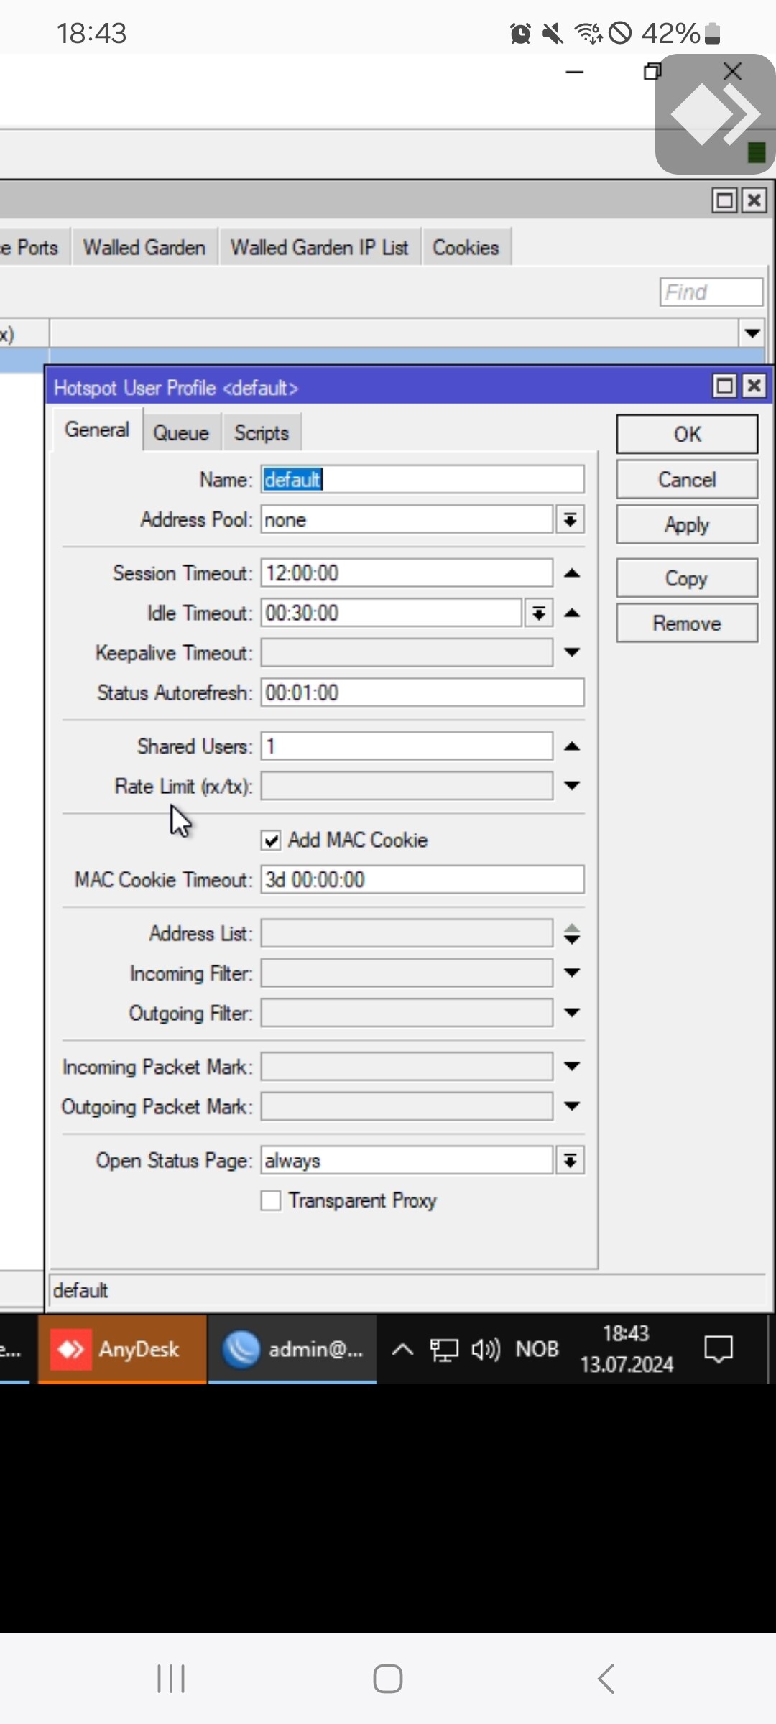Image resolution: width=776 pixels, height=1724 pixels.
Task: Close the Hotspot User Profile dialog
Action: tap(754, 386)
